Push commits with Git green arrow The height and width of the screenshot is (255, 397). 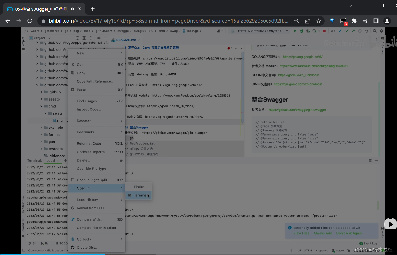353,31
